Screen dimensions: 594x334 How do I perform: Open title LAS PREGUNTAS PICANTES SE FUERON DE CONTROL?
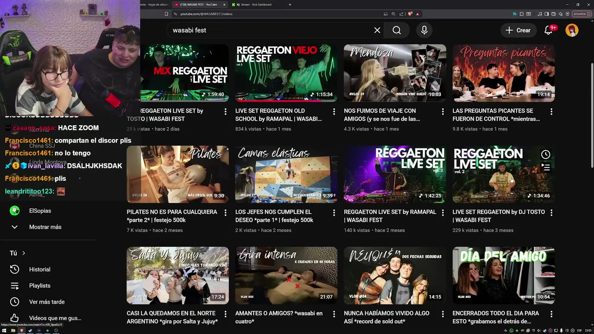pos(496,115)
